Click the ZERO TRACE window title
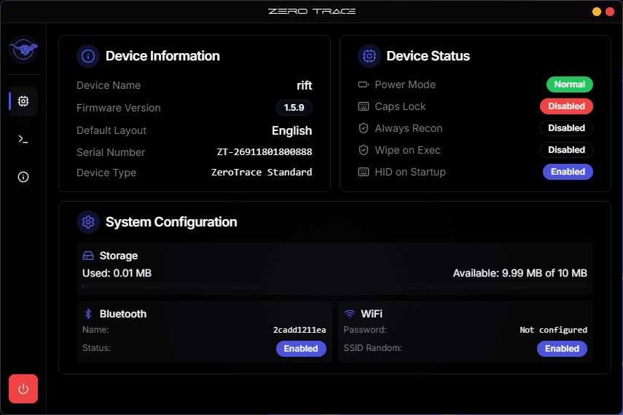This screenshot has width=623, height=415. (312, 11)
